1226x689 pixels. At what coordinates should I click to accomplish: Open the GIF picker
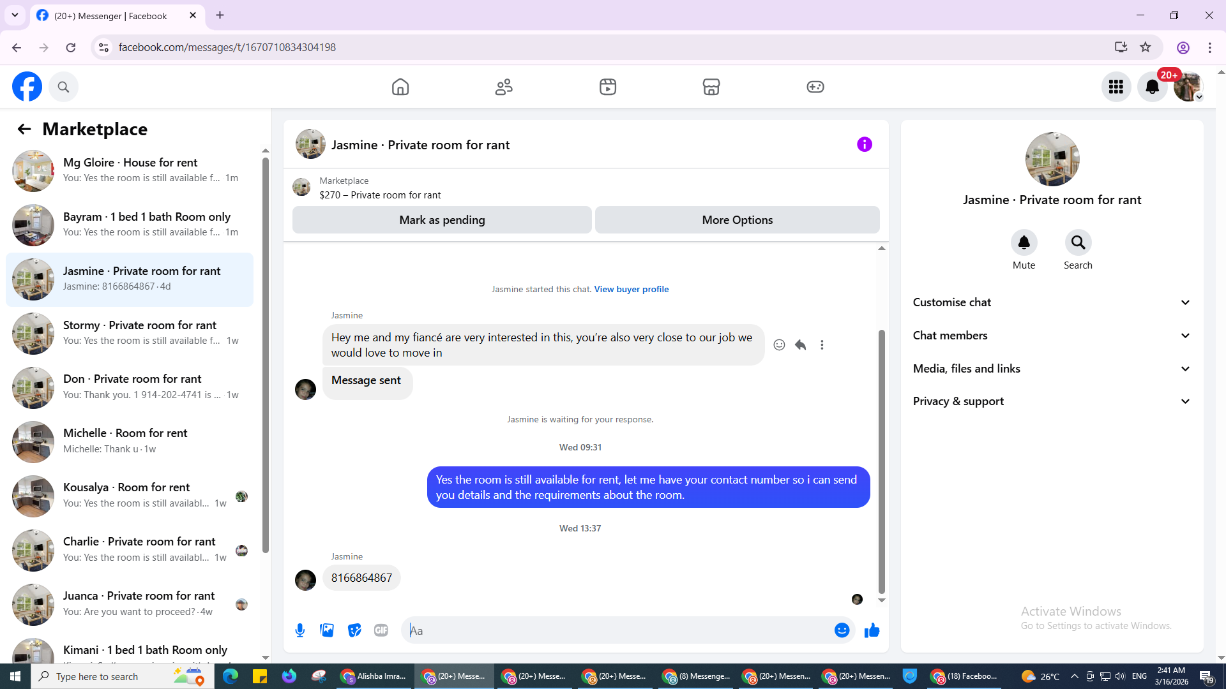381,630
